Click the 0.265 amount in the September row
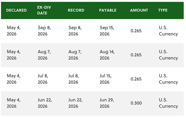Viewport: 186px width, 117px height. click(x=136, y=31)
